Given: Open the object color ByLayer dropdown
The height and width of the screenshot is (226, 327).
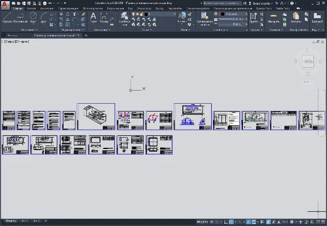Looking at the screenshot, I should pos(233,14).
